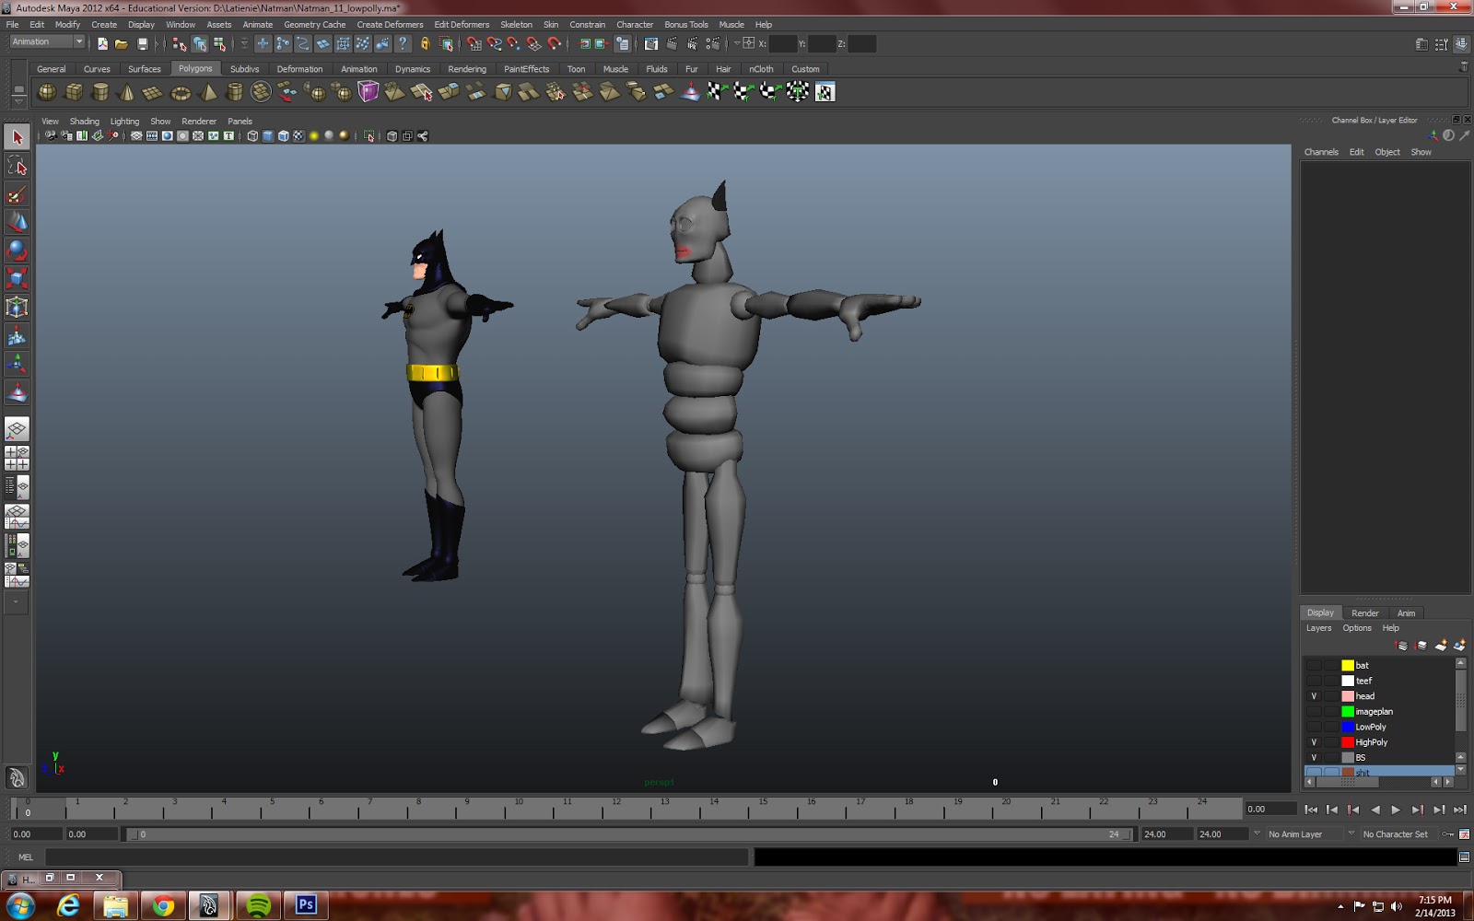The width and height of the screenshot is (1474, 921).
Task: Create a new empty display layer
Action: [x=1442, y=645]
